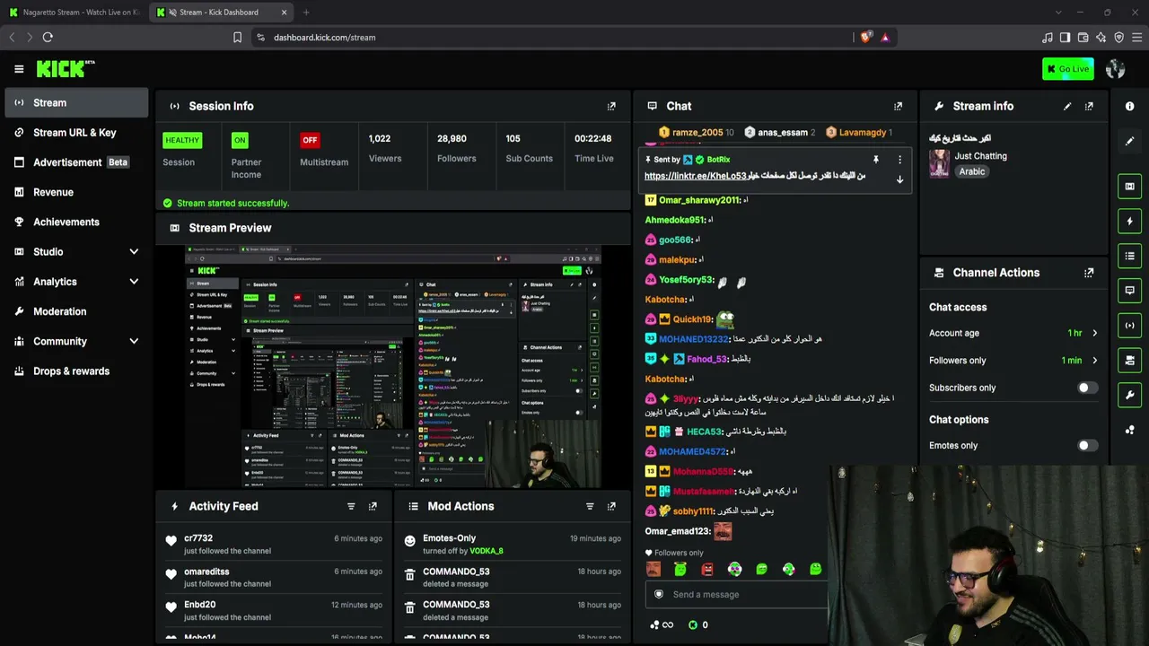The image size is (1149, 646).
Task: Toggle Subscribers only chat
Action: tap(1087, 388)
